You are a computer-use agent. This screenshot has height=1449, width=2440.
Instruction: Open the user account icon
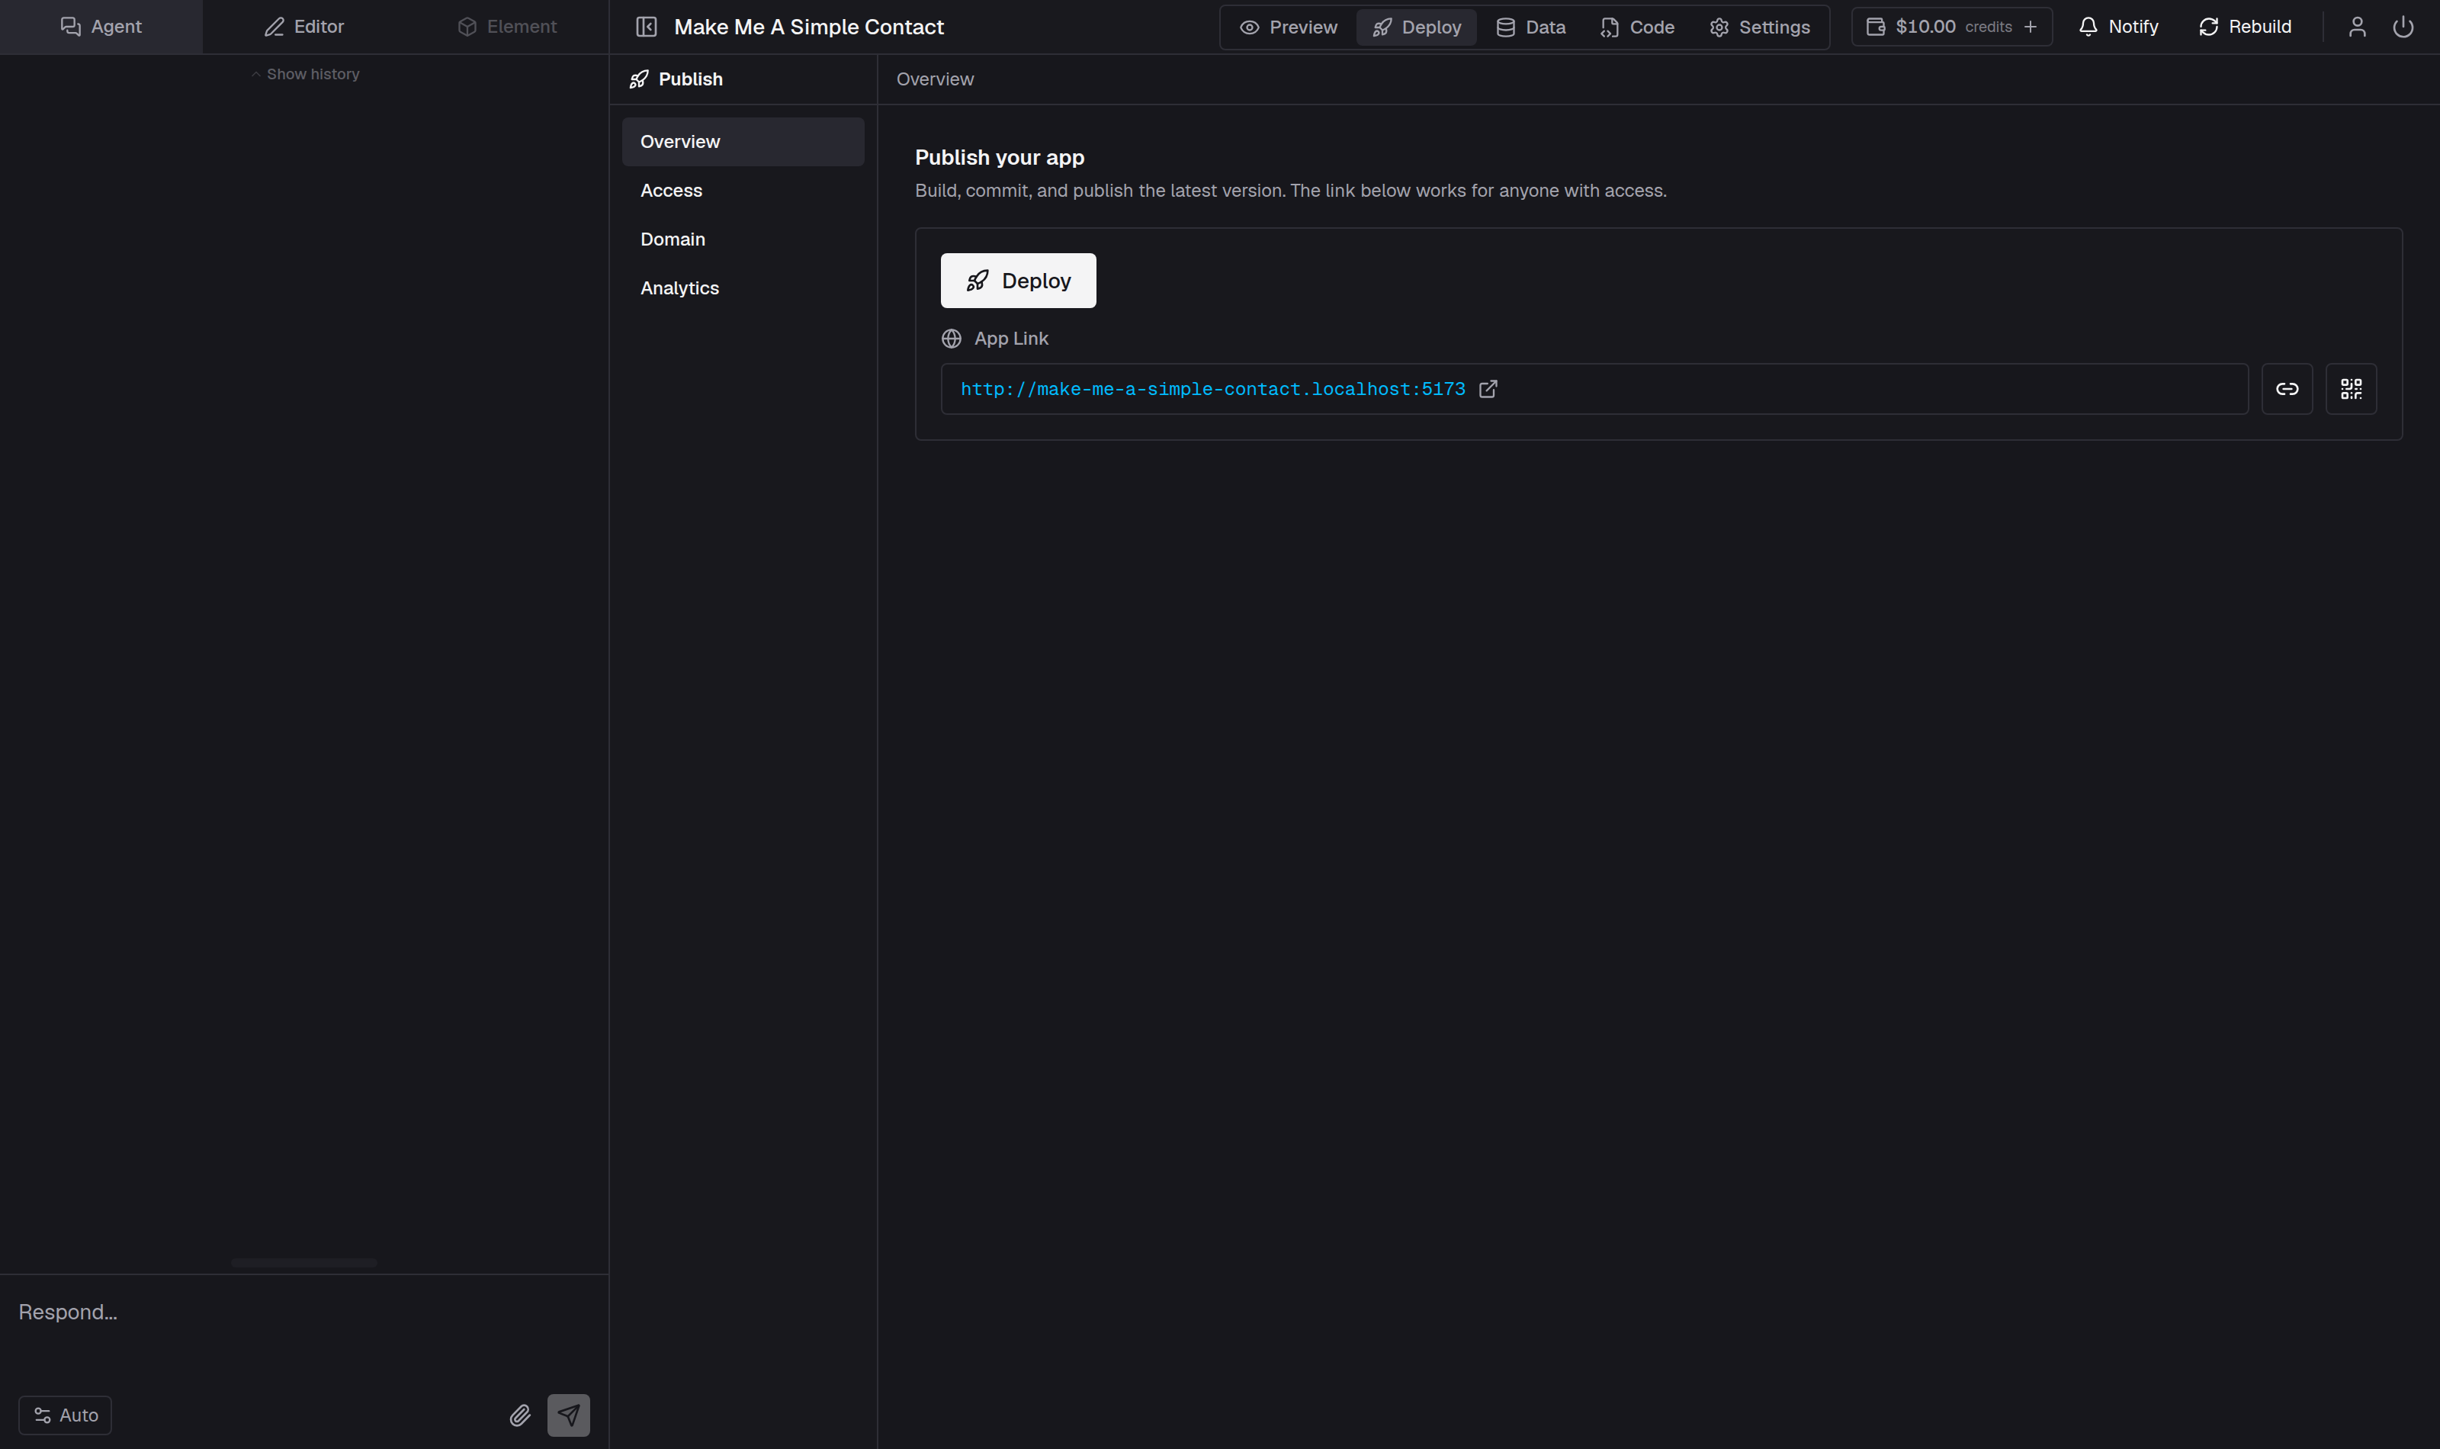point(2357,27)
